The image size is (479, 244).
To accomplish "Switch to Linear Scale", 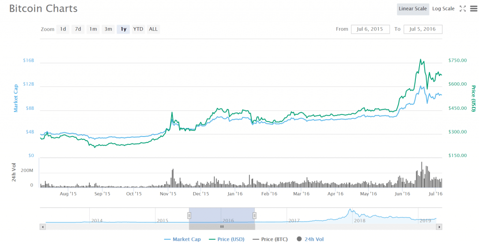I will coord(413,9).
